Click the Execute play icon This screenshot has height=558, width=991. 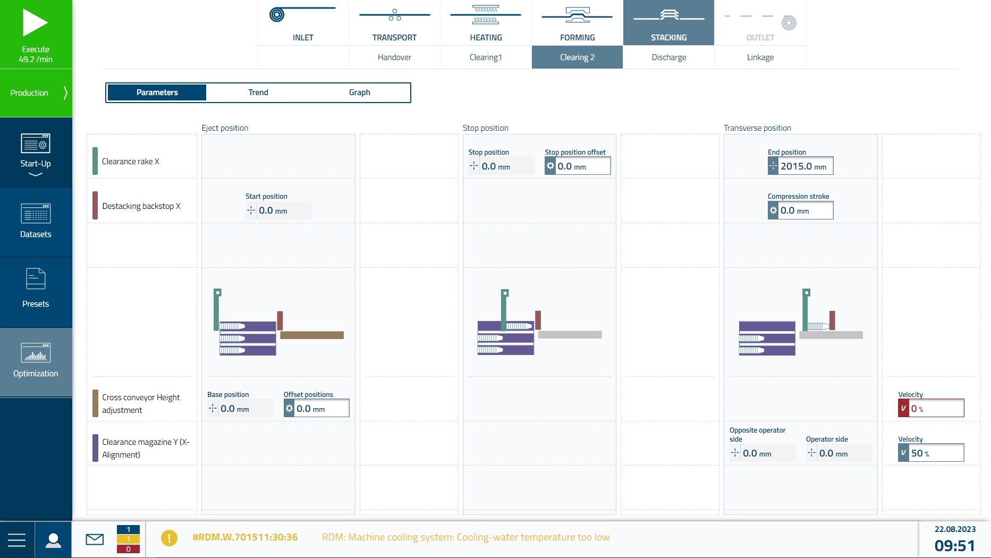[35, 23]
